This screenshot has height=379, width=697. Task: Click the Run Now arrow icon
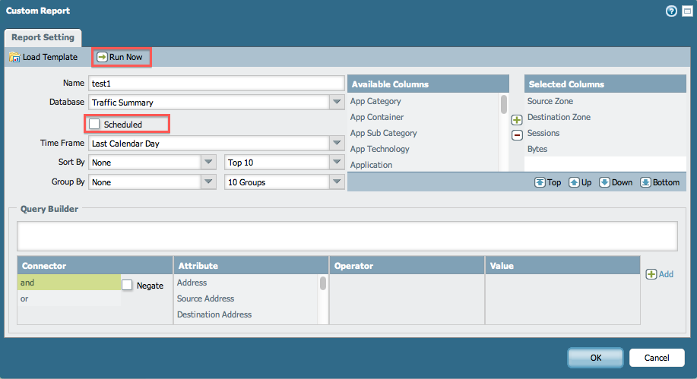(x=101, y=57)
